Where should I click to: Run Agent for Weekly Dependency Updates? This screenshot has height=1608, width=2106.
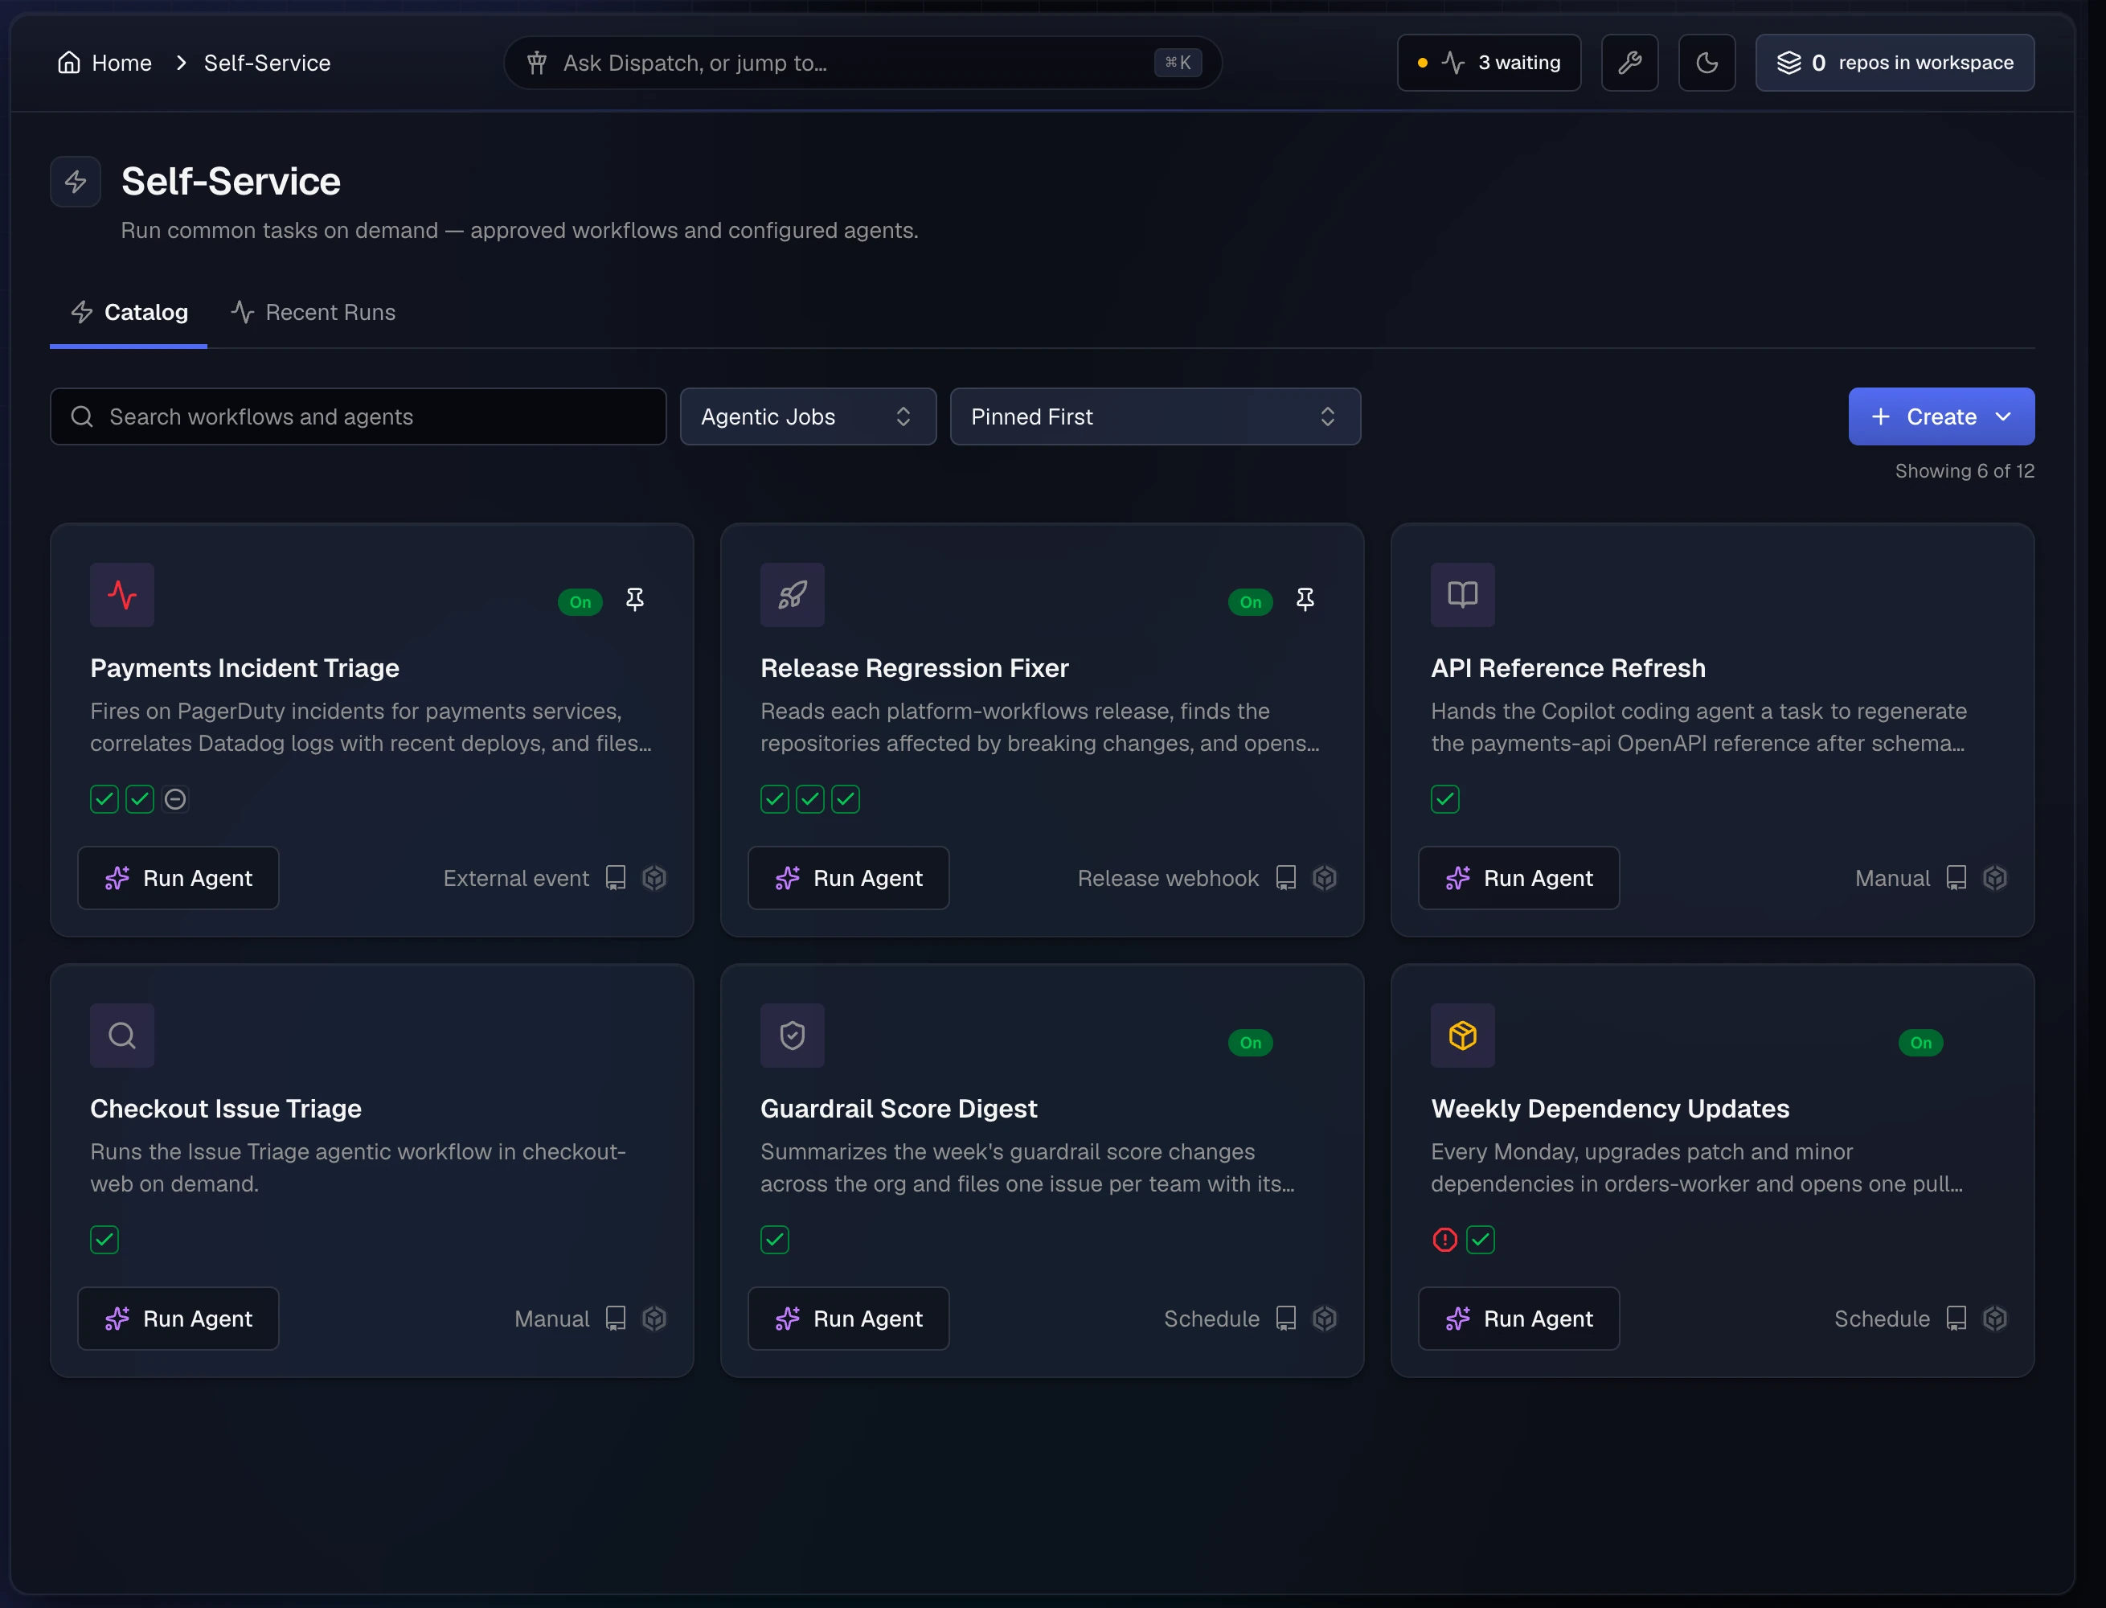point(1519,1319)
